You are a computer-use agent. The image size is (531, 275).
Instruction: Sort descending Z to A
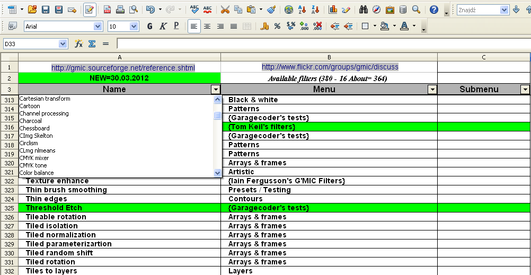[x=315, y=10]
